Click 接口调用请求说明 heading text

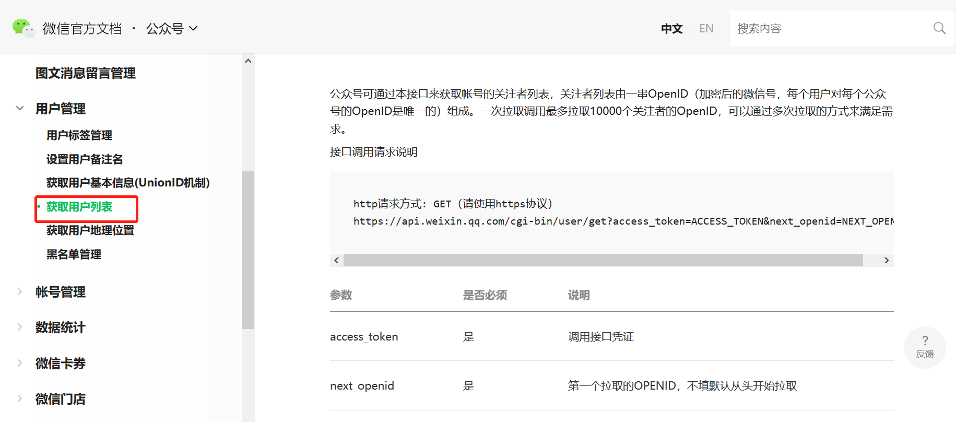374,152
